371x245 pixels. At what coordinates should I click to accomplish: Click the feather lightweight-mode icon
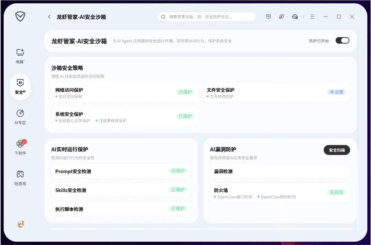[282, 17]
